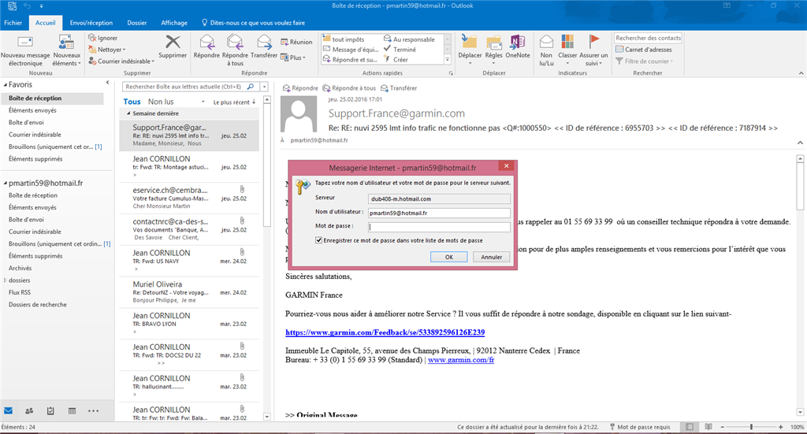The width and height of the screenshot is (807, 434).
Task: Open Courrier indésirable dropdown in ribbon
Action: [121, 61]
